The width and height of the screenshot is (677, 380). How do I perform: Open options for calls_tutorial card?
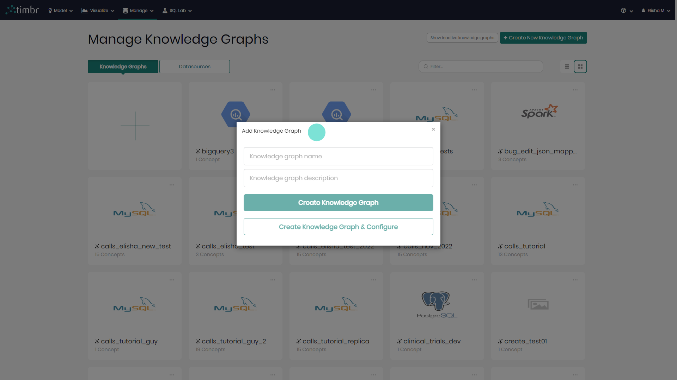click(575, 185)
